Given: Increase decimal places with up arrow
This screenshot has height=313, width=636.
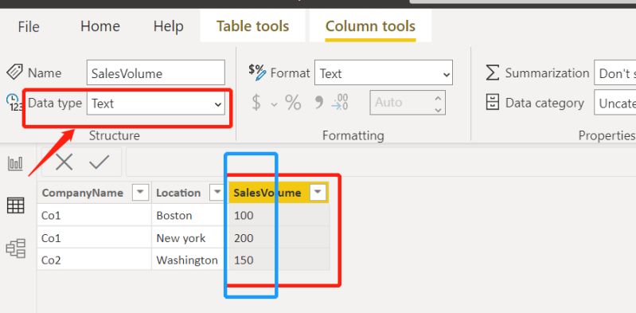Looking at the screenshot, I should pyautogui.click(x=438, y=98).
